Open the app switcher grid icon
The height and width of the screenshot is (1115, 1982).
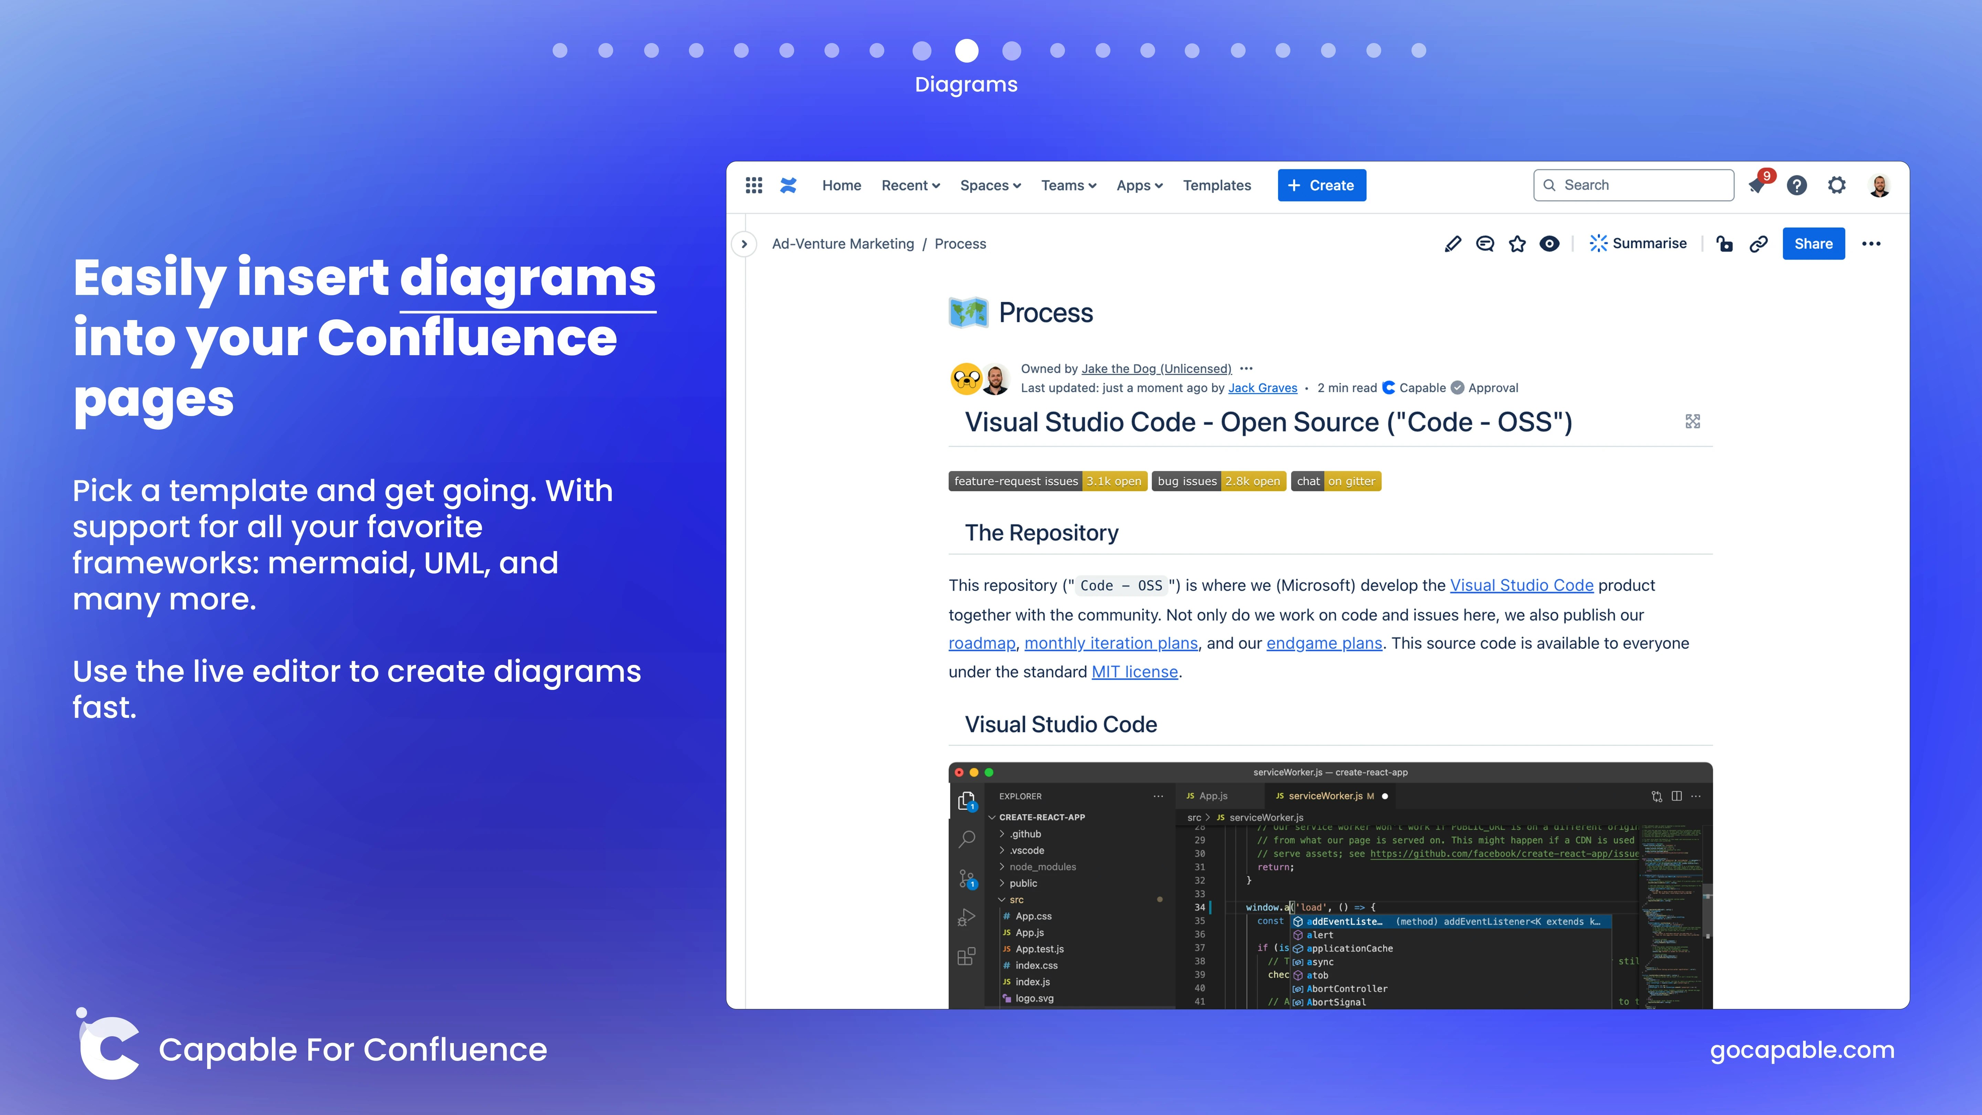pos(754,185)
